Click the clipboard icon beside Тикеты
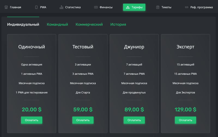The image size is (218, 137). click(x=158, y=7)
